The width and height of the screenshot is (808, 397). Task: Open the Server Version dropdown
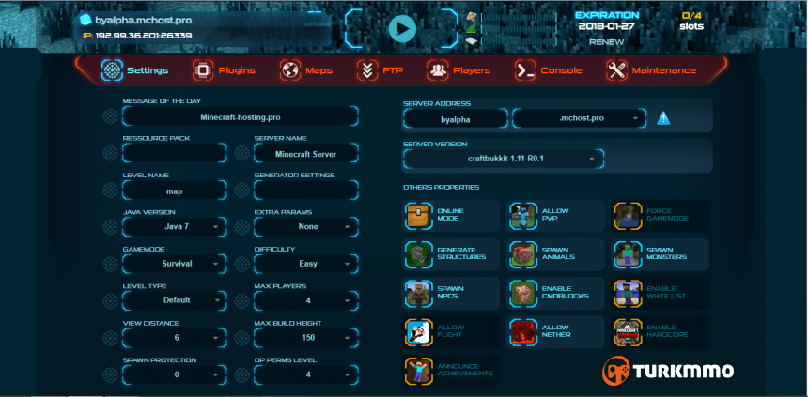503,160
